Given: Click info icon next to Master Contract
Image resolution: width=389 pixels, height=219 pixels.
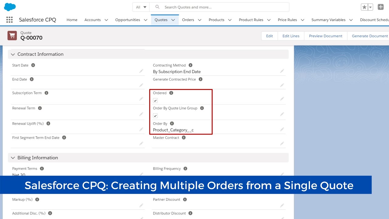Looking at the screenshot, I should 184,137.
